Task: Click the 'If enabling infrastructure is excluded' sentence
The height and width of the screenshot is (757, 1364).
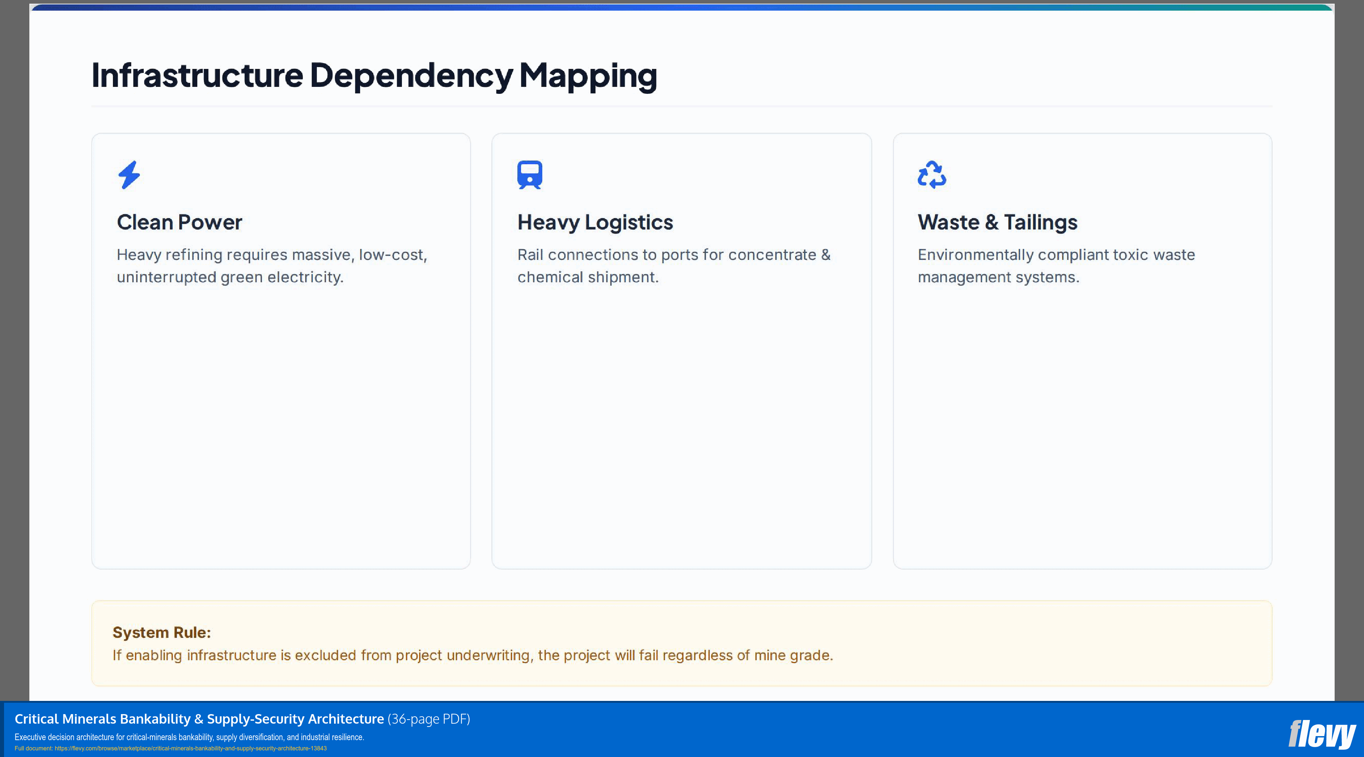Action: pyautogui.click(x=473, y=655)
